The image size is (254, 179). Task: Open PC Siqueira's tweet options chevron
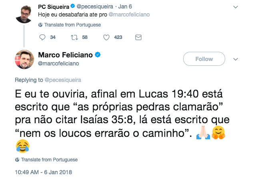pyautogui.click(x=236, y=7)
